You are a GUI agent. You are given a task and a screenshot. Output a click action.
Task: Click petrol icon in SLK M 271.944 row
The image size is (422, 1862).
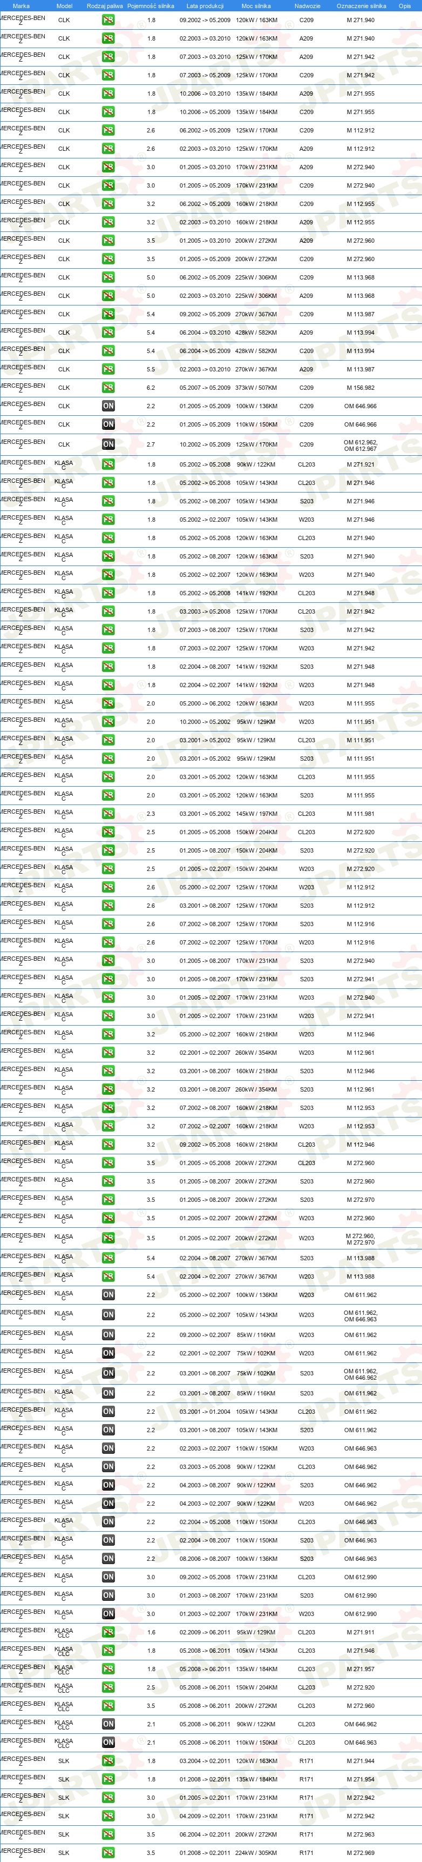[x=108, y=1761]
